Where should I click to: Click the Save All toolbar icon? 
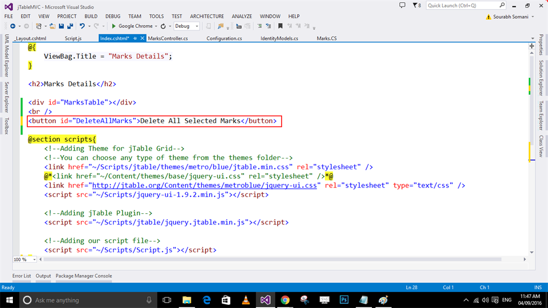70,26
